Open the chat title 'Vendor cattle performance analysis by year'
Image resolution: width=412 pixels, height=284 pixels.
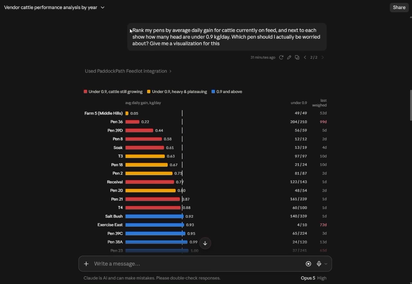pyautogui.click(x=51, y=7)
